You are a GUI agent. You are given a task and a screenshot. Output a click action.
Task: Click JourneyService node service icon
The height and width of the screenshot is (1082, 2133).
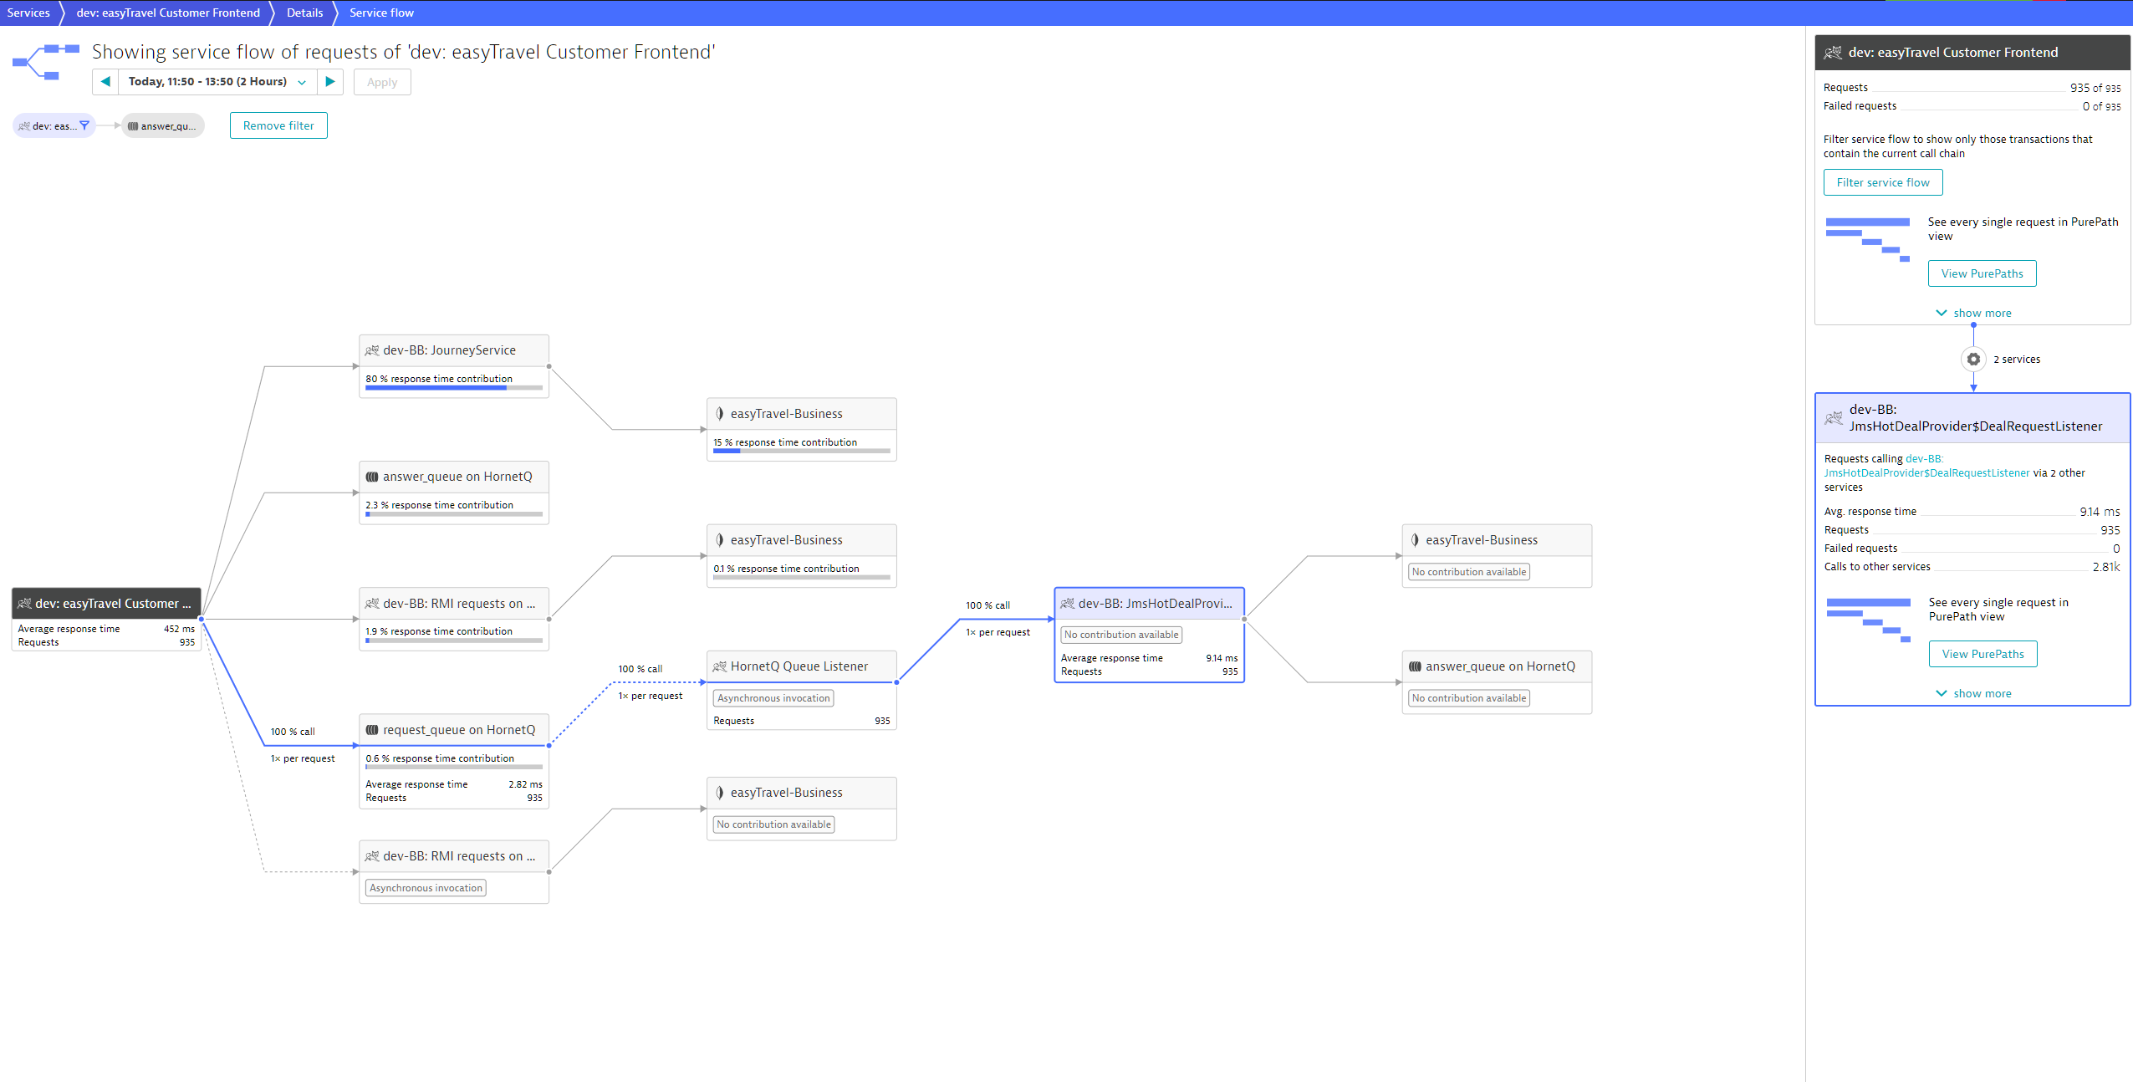(372, 350)
